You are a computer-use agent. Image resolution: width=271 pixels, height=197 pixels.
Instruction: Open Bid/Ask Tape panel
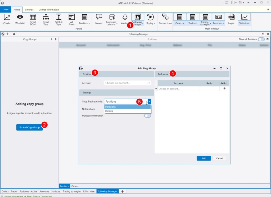point(59,19)
